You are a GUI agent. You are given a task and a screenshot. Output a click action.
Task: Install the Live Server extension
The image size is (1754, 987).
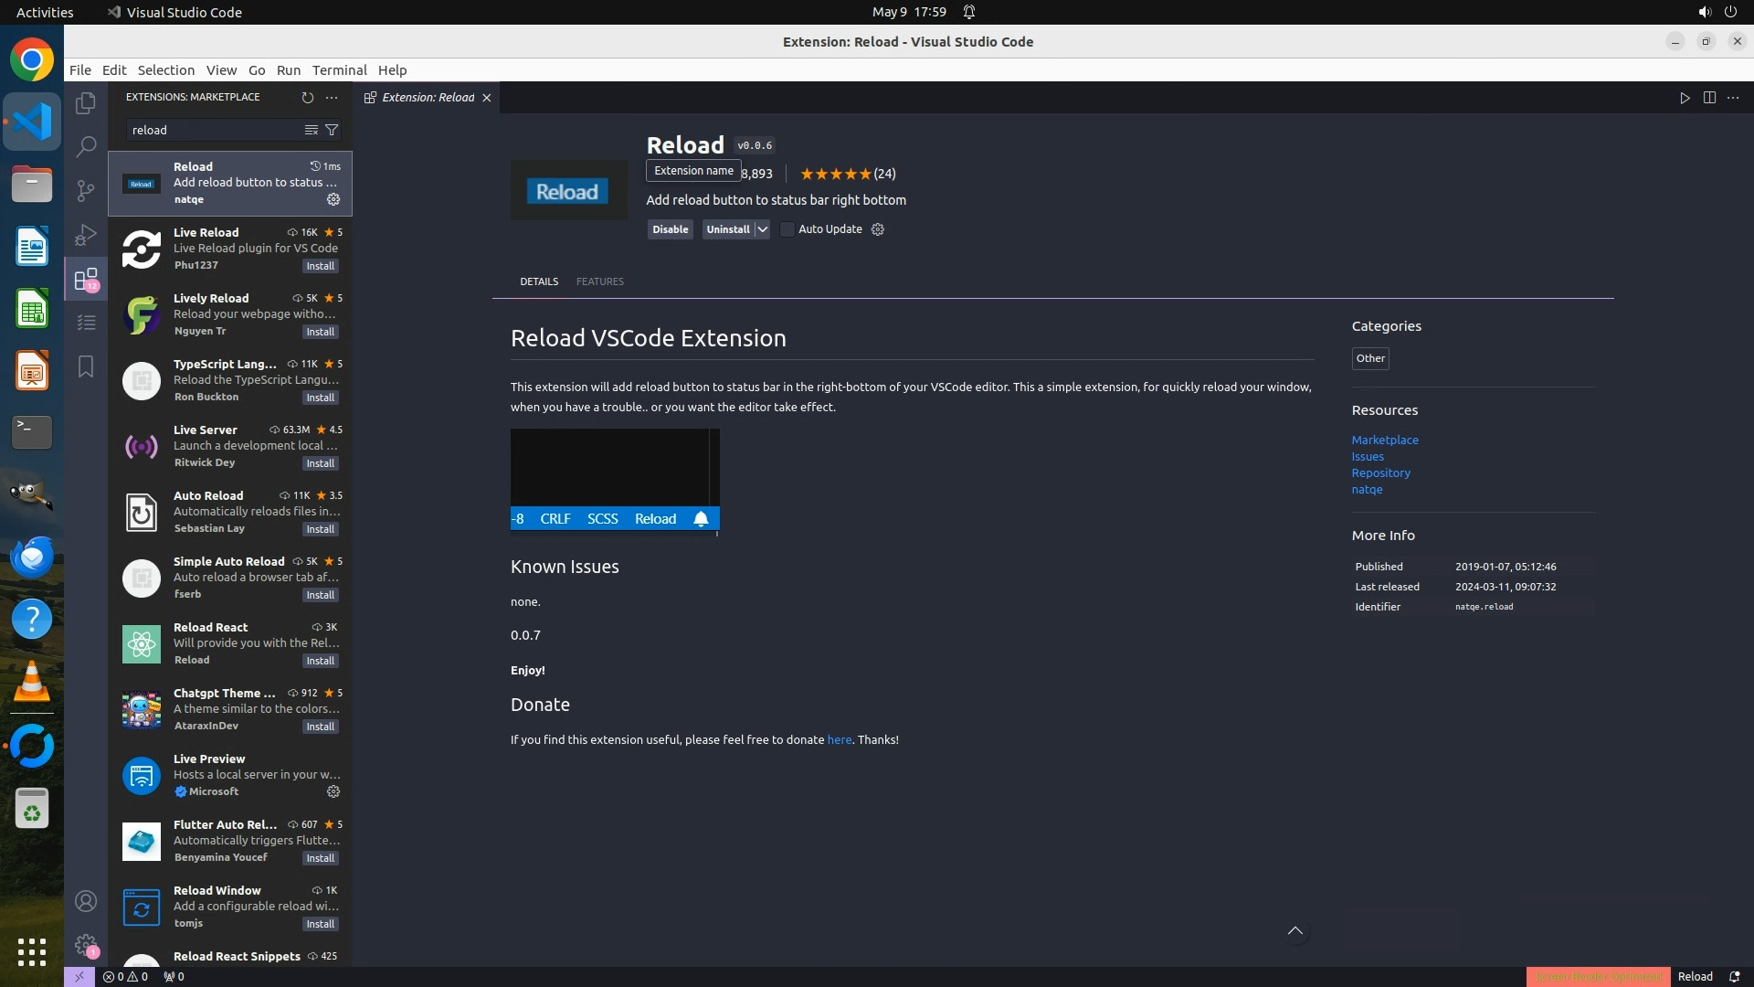click(x=320, y=463)
